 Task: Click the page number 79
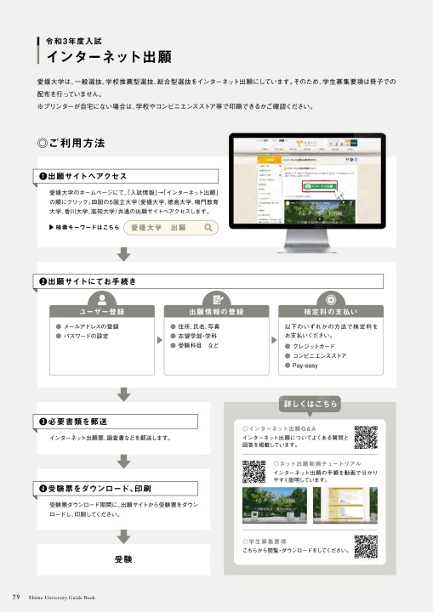(16, 597)
